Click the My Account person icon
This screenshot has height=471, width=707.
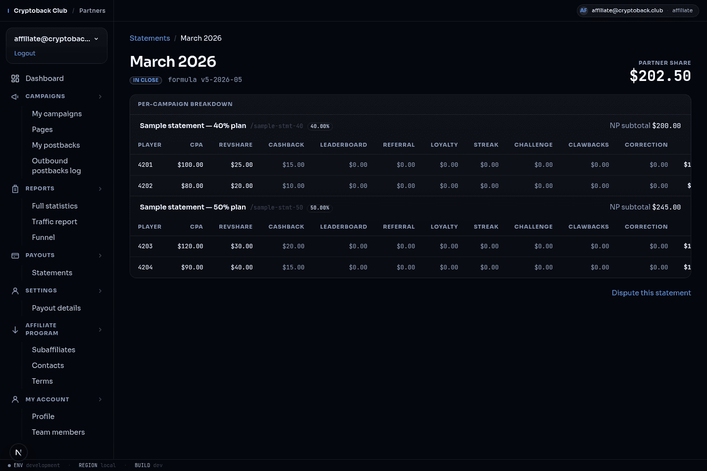(15, 399)
